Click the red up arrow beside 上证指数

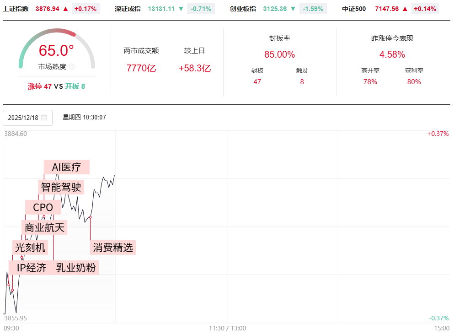coord(66,9)
